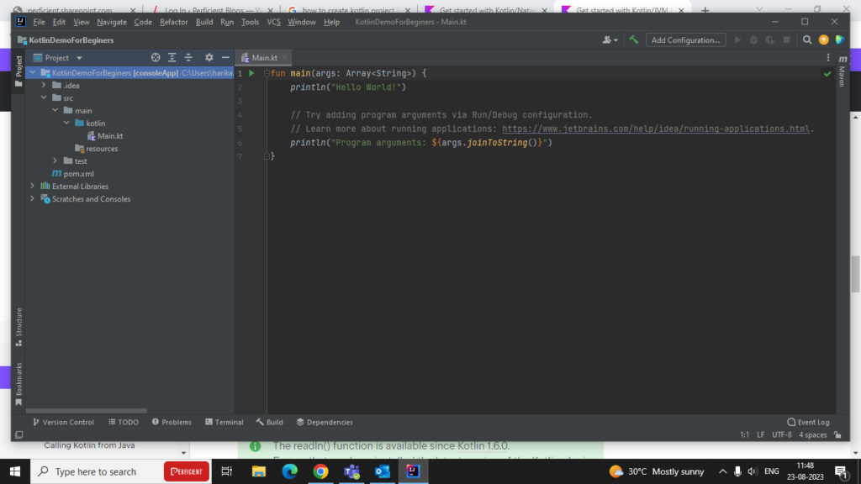Click the Expand All icon in Project panel
The image size is (861, 484).
click(172, 58)
